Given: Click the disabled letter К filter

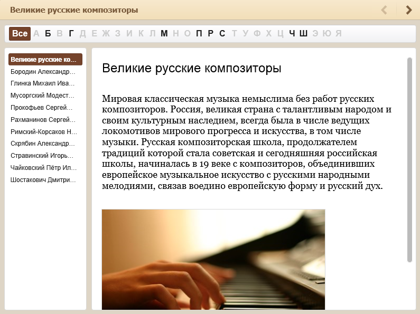Looking at the screenshot, I should [x=141, y=34].
